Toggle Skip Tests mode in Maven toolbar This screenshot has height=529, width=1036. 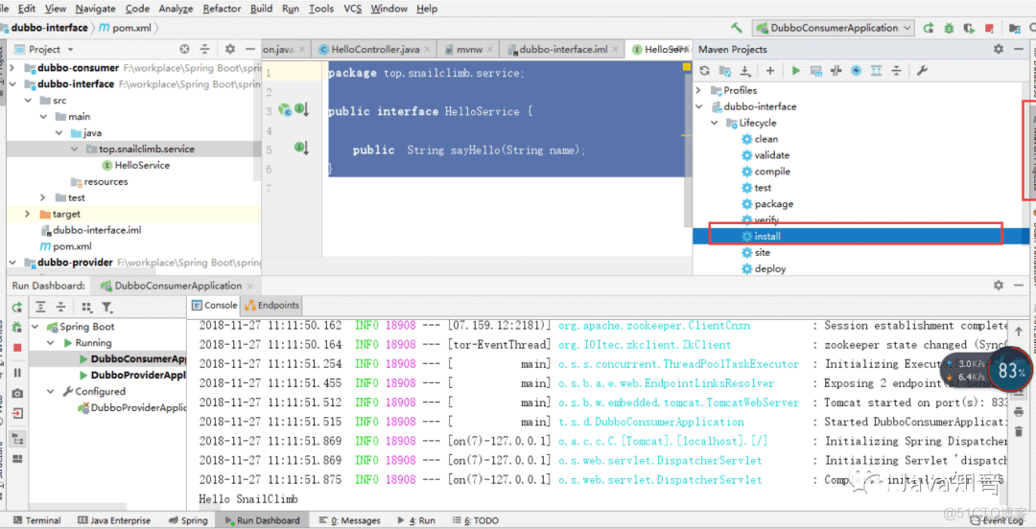[x=857, y=71]
